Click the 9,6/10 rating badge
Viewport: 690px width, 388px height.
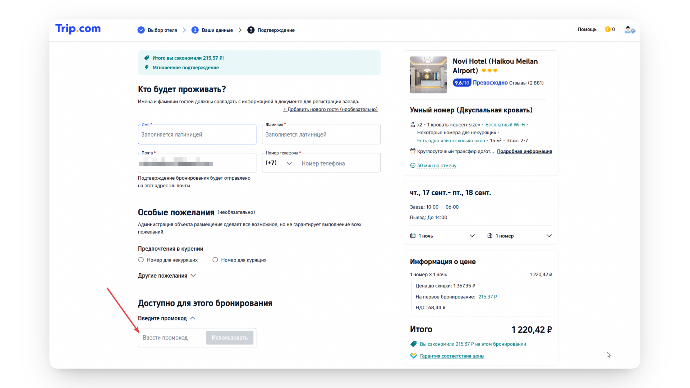point(462,83)
